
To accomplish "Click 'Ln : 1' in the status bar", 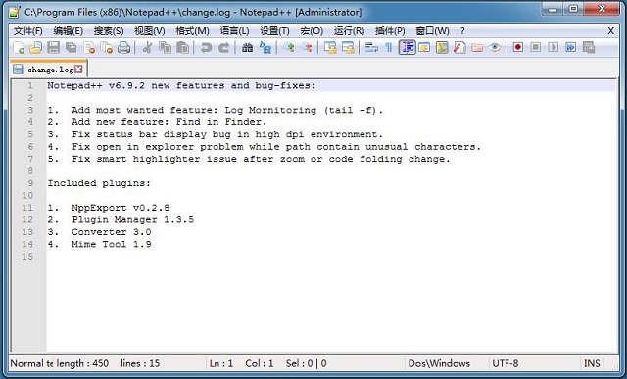I will coord(221,363).
